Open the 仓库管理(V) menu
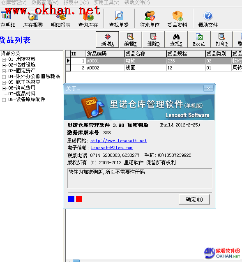The height and width of the screenshot is (262, 242). [14, 2]
